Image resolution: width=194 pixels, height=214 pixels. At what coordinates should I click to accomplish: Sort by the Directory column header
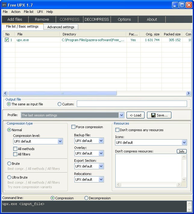(x=93, y=34)
